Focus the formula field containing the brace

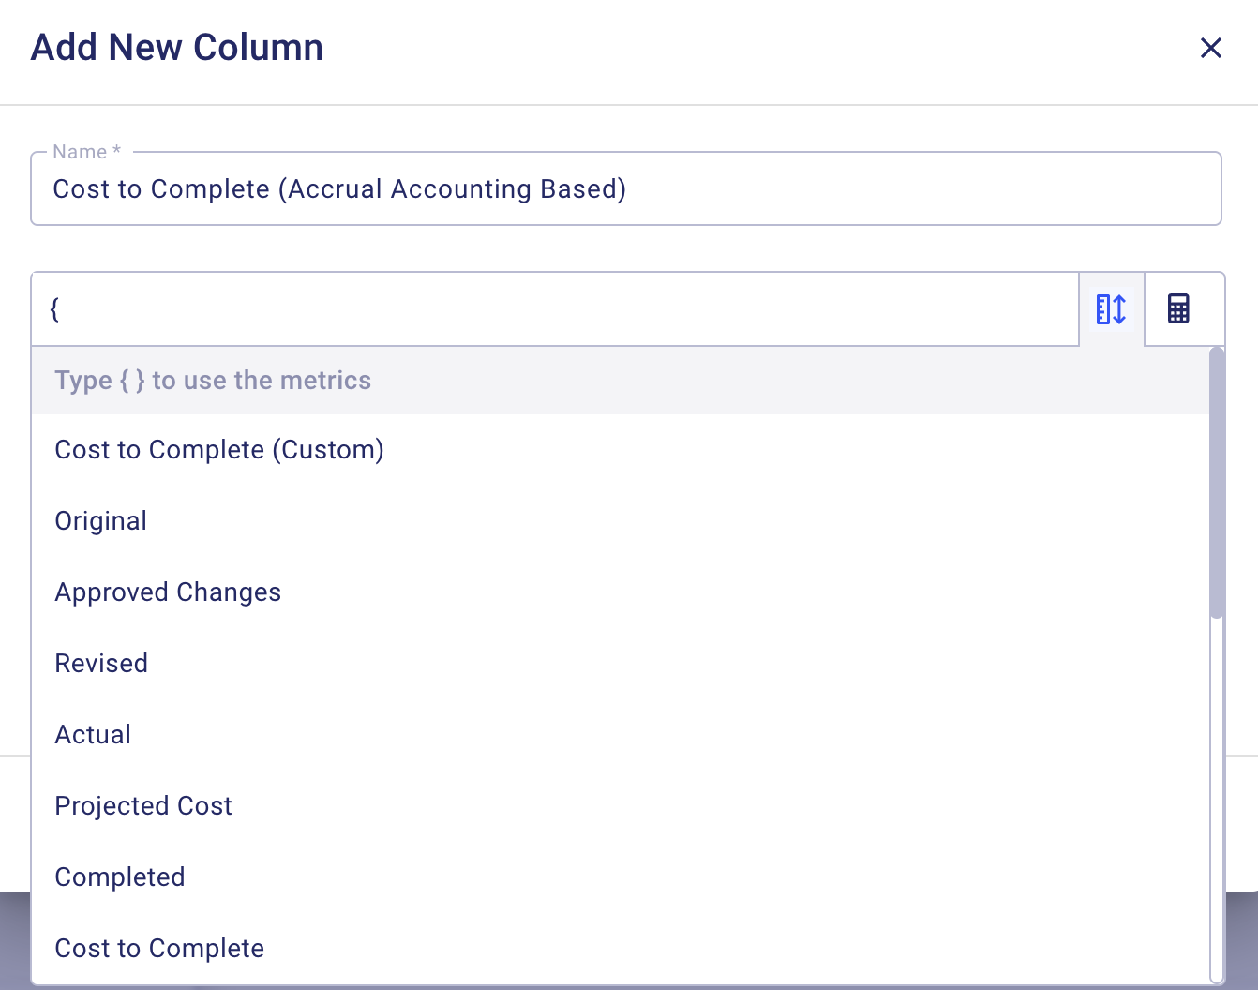click(x=555, y=309)
